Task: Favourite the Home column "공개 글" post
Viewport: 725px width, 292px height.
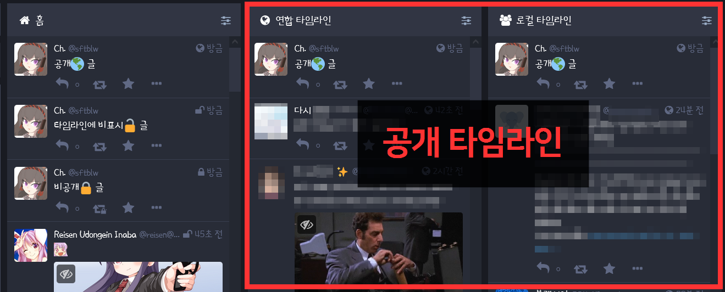Action: coord(128,83)
